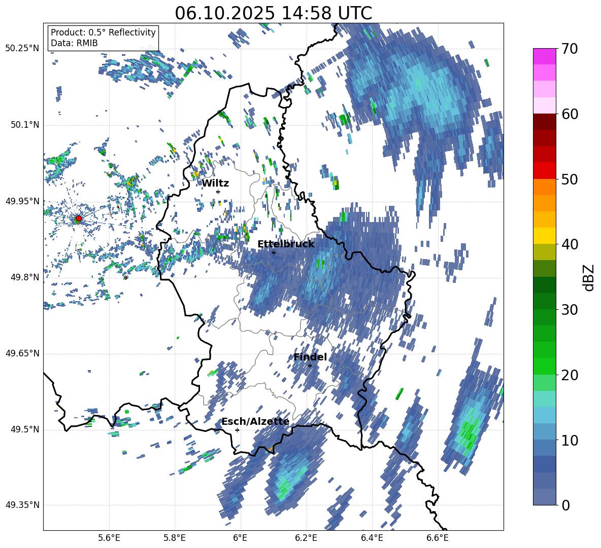Click the 6°E longitude label
This screenshot has height=548, width=601.
click(240, 538)
